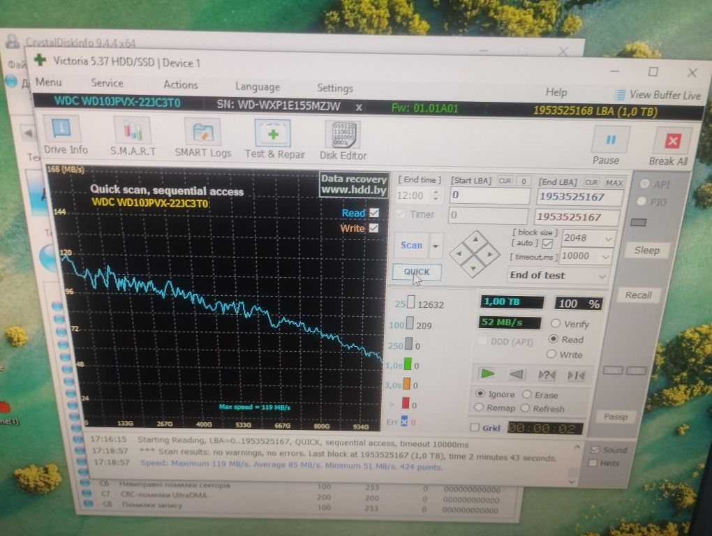
Task: Open the Language menu
Action: coord(258,87)
